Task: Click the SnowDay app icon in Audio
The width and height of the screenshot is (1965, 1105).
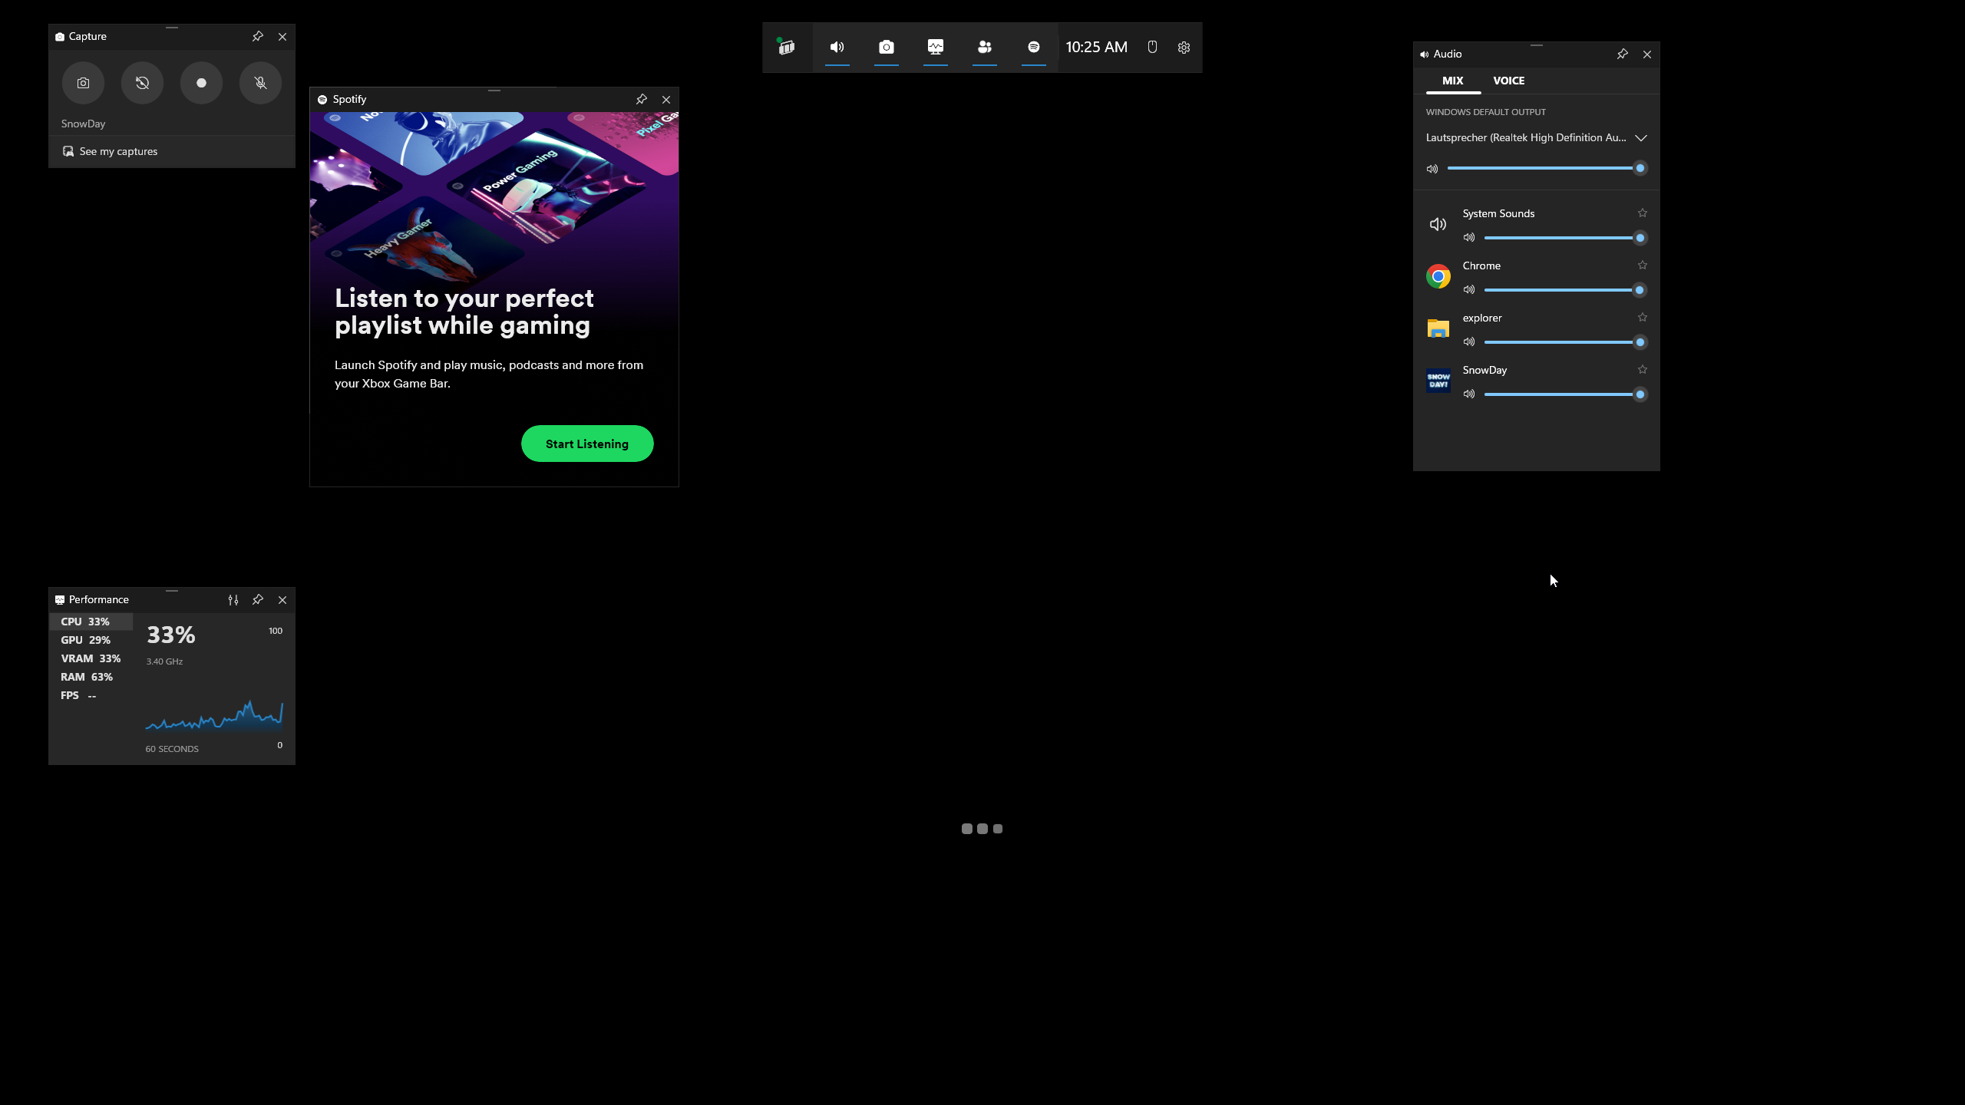Action: click(x=1438, y=381)
